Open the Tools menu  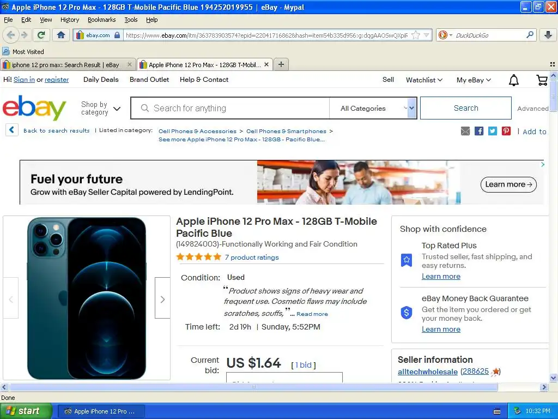[x=131, y=20]
